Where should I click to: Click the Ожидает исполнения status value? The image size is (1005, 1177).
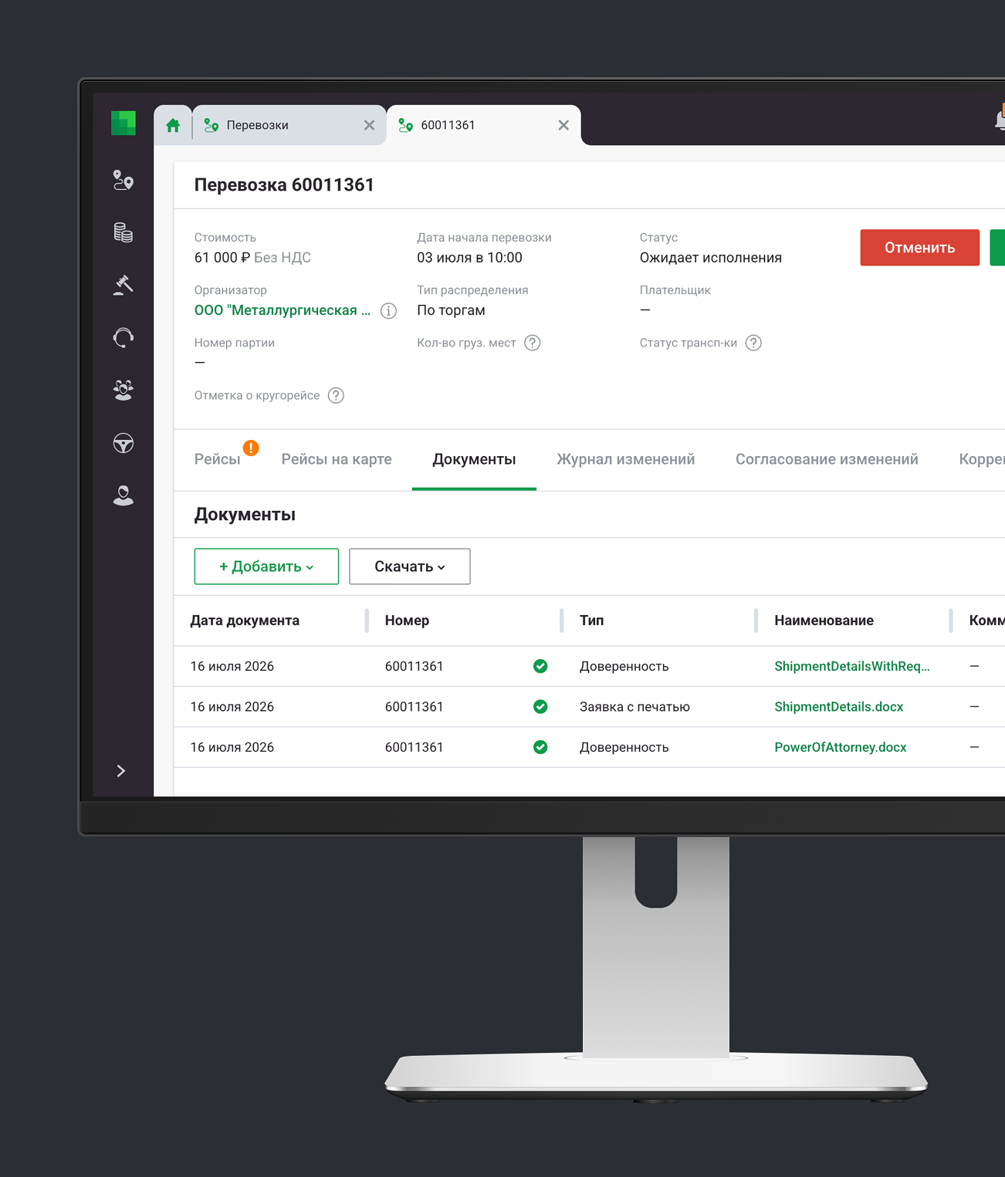711,258
